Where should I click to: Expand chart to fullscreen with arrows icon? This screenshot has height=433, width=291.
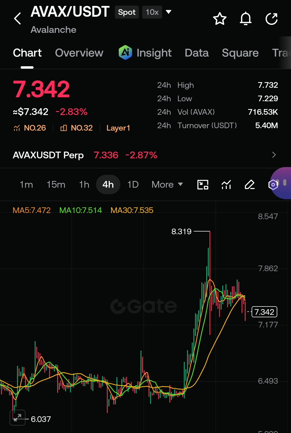pyautogui.click(x=18, y=418)
